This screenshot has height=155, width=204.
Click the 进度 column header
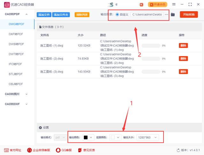[x=144, y=35]
